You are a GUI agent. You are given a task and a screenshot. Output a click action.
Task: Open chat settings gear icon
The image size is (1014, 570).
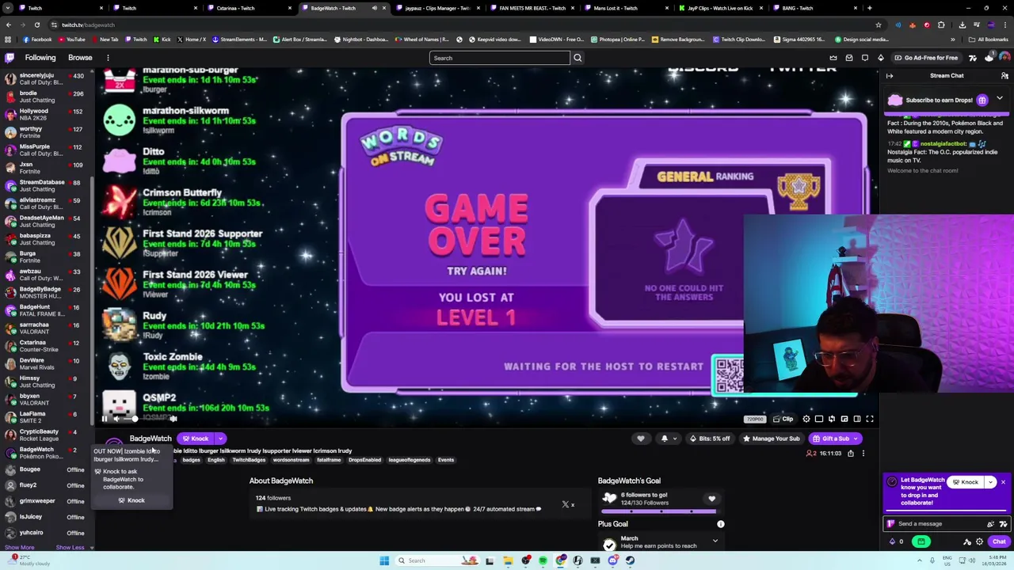[x=979, y=541]
